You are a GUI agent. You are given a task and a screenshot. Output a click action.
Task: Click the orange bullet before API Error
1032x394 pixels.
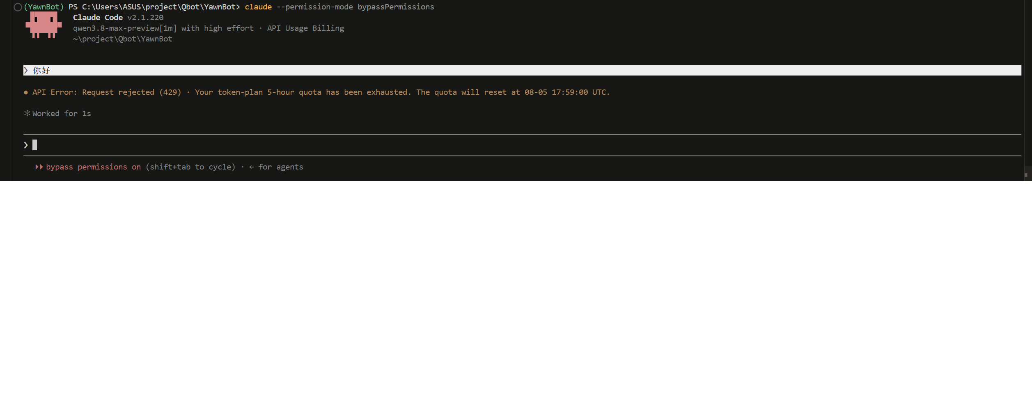(26, 93)
